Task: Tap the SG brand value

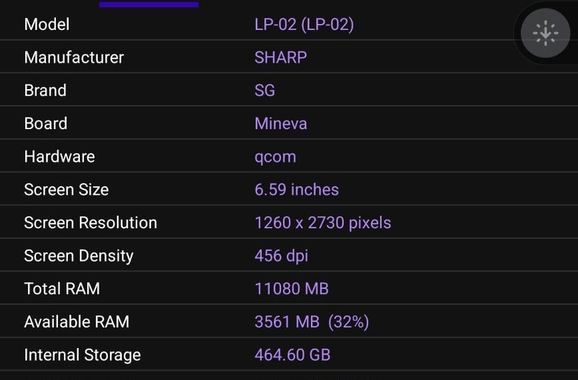Action: tap(264, 91)
